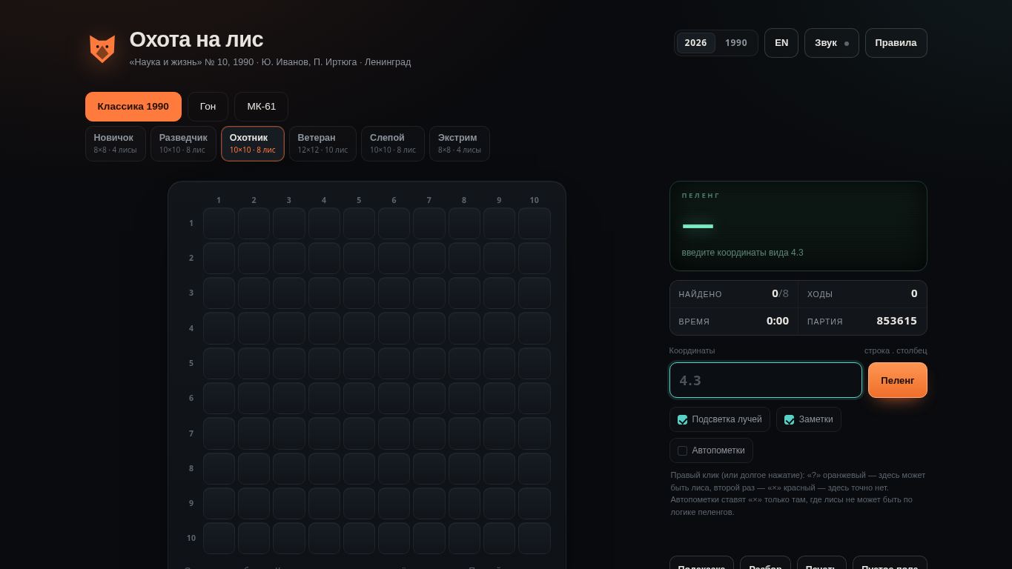Image resolution: width=1012 pixels, height=569 pixels.
Task: Click the orange Пеленг button
Action: pyautogui.click(x=898, y=380)
